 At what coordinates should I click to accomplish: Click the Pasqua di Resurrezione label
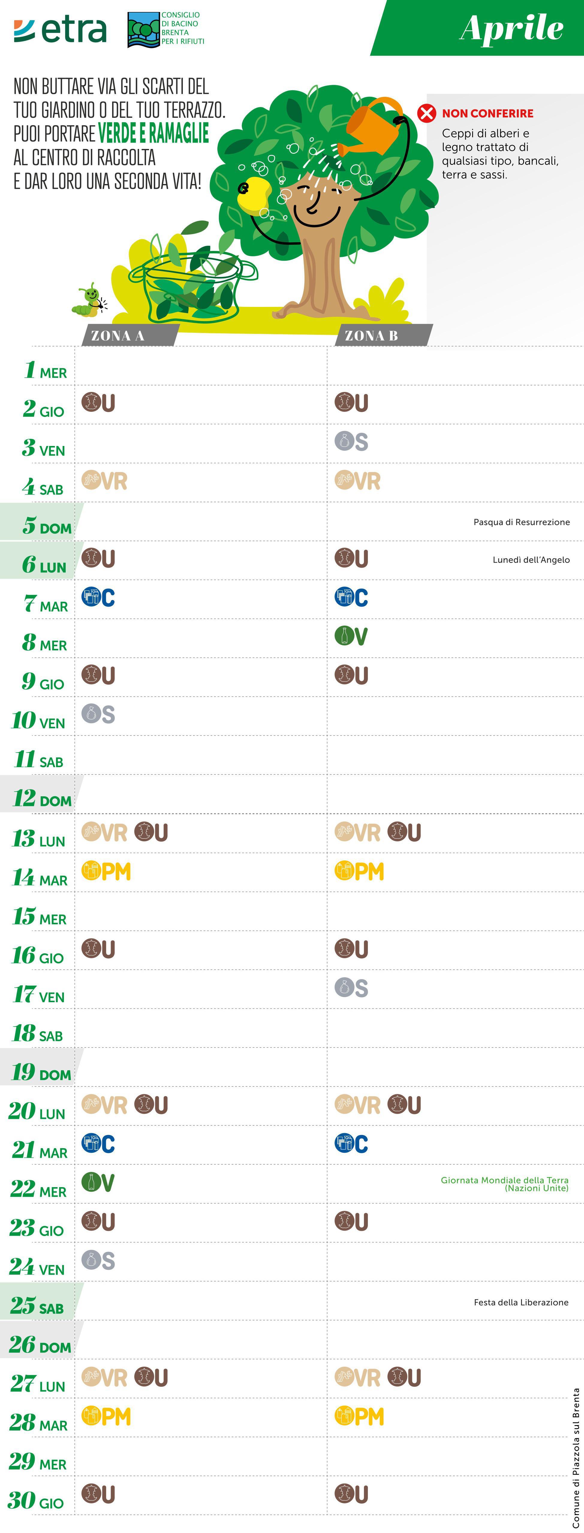click(x=521, y=522)
